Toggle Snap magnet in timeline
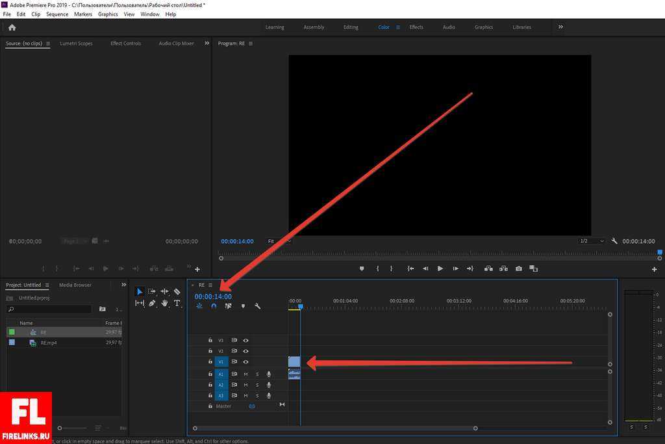This screenshot has height=444, width=665. [214, 306]
